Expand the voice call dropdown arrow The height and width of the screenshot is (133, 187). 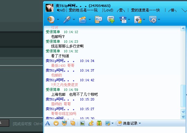pyautogui.click(x=74, y=20)
